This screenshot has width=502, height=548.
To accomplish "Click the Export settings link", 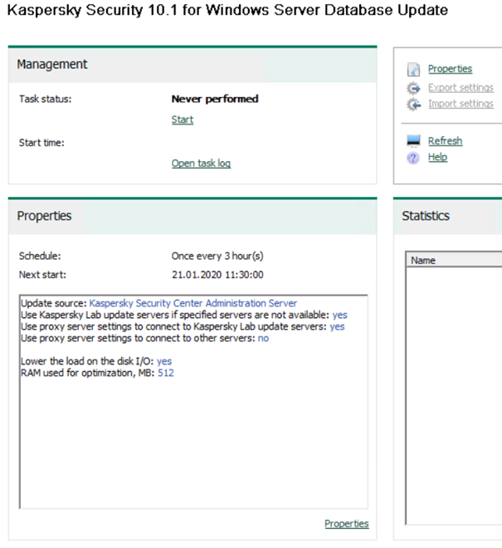I will (x=461, y=87).
